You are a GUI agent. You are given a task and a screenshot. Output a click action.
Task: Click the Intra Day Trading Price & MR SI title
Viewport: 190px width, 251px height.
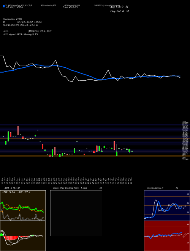click(78, 188)
